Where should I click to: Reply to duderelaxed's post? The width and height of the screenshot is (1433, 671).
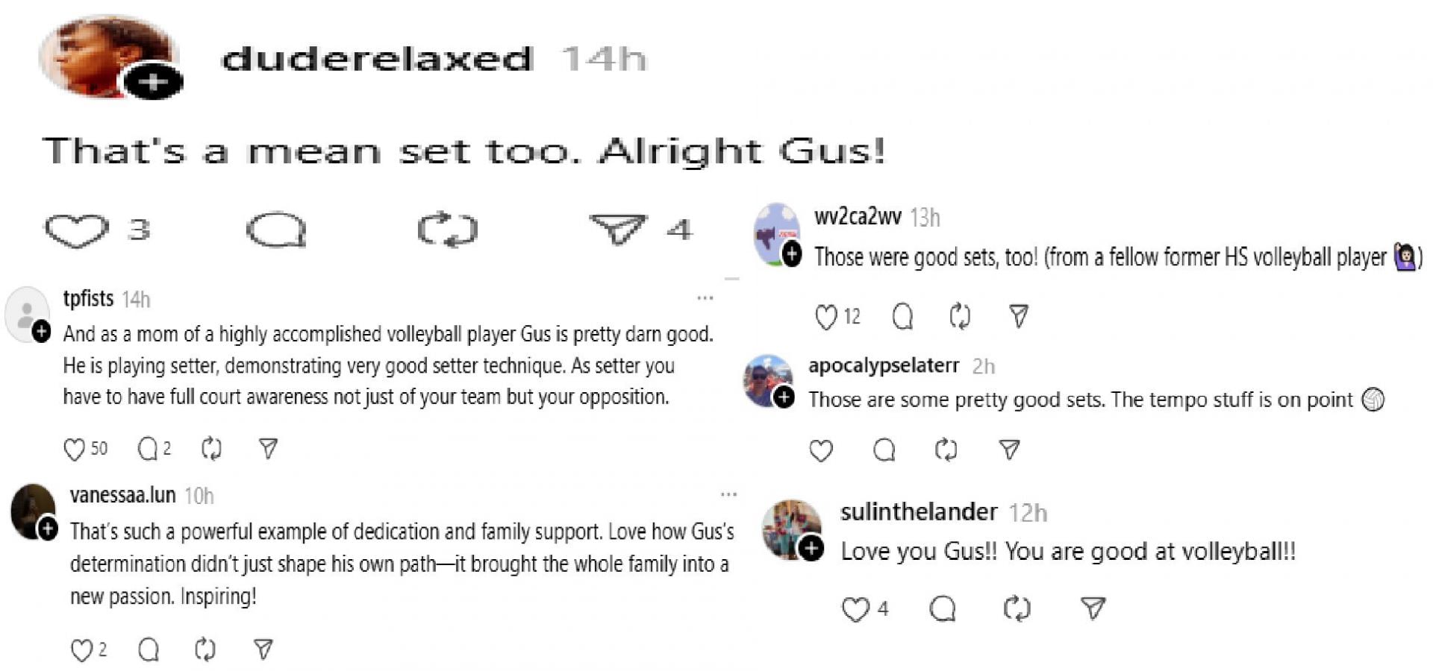tap(275, 230)
